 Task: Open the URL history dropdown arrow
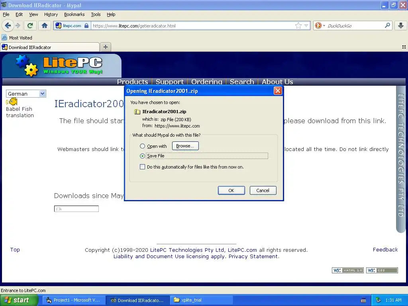306,25
